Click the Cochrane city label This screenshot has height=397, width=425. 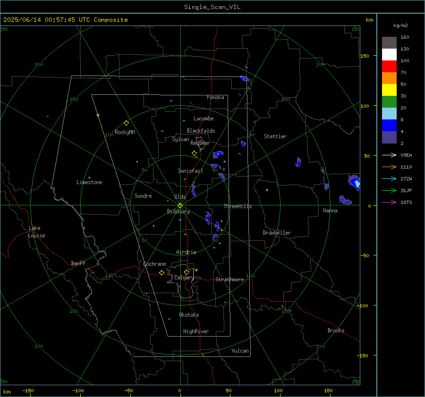pyautogui.click(x=154, y=264)
